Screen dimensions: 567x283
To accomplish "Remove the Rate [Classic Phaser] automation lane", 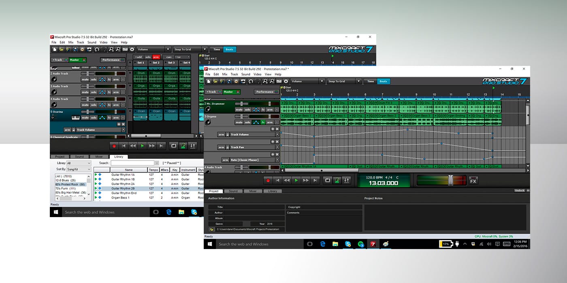I will click(277, 154).
